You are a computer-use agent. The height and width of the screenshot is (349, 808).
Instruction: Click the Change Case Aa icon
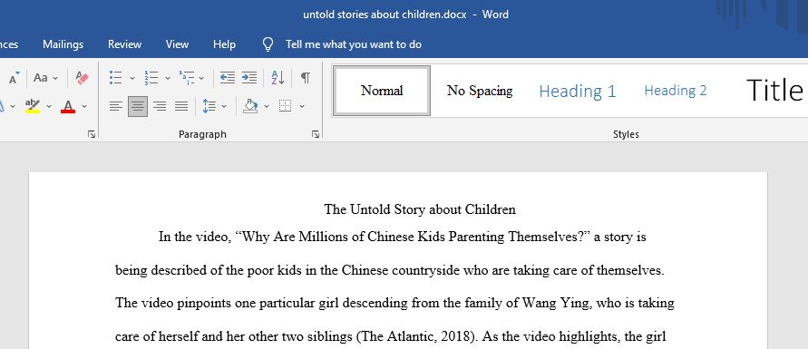tap(41, 78)
